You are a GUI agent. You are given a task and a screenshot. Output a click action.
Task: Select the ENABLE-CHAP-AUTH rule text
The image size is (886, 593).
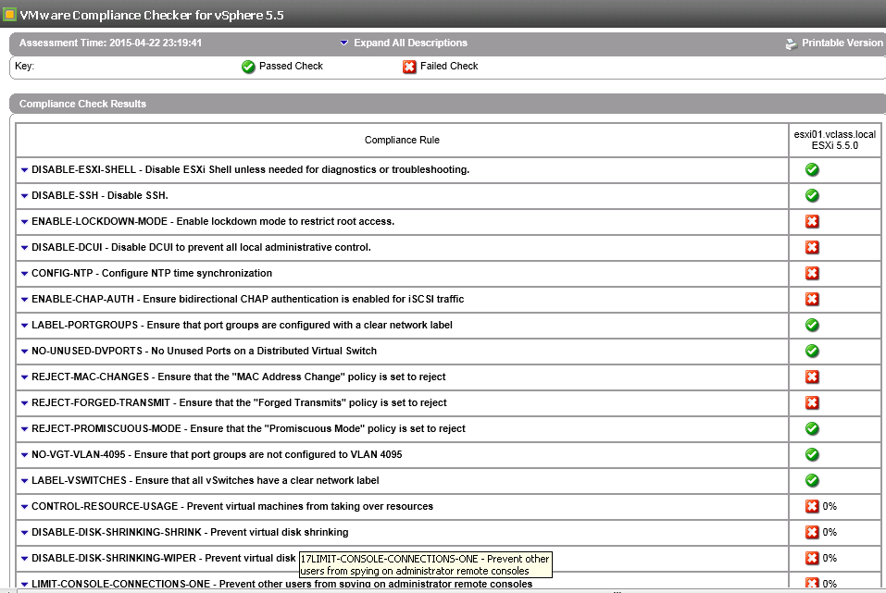click(247, 300)
